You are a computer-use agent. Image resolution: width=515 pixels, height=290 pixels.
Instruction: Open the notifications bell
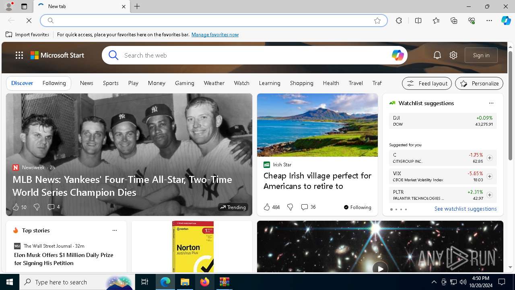coord(437,55)
